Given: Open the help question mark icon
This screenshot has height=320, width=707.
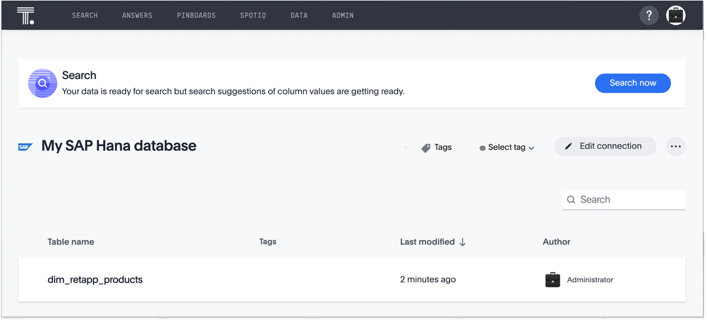Looking at the screenshot, I should tap(649, 15).
